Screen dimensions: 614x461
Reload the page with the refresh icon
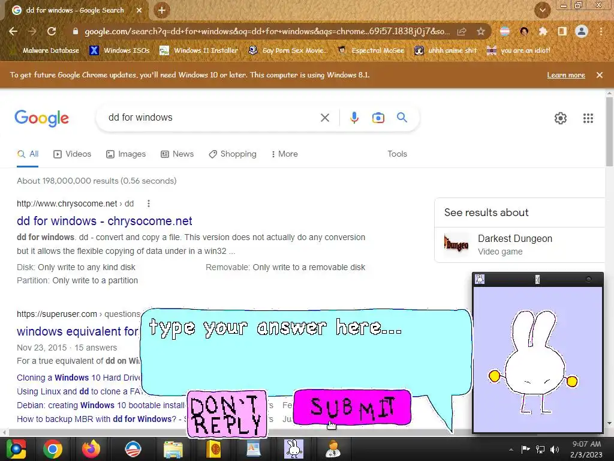52,31
